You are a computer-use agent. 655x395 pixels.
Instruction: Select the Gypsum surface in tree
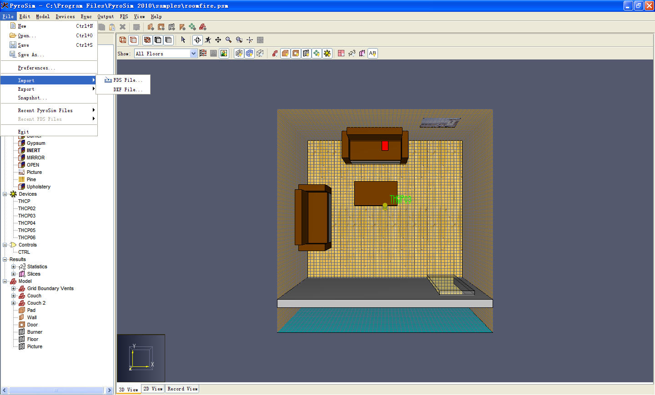point(36,143)
